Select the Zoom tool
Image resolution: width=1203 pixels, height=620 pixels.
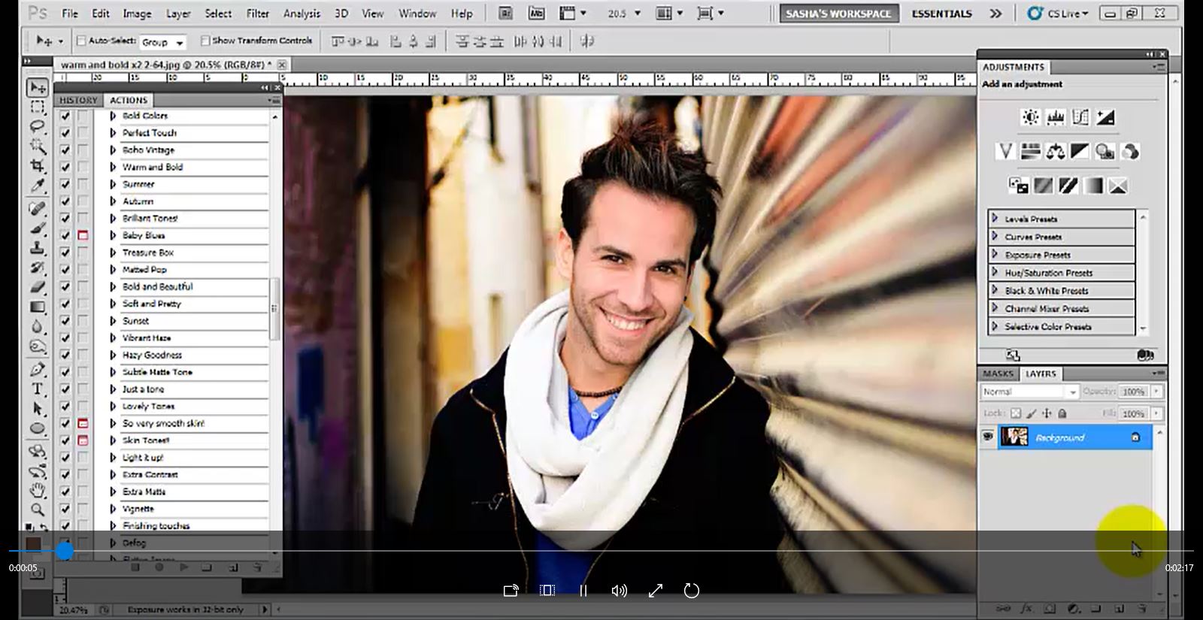(37, 510)
